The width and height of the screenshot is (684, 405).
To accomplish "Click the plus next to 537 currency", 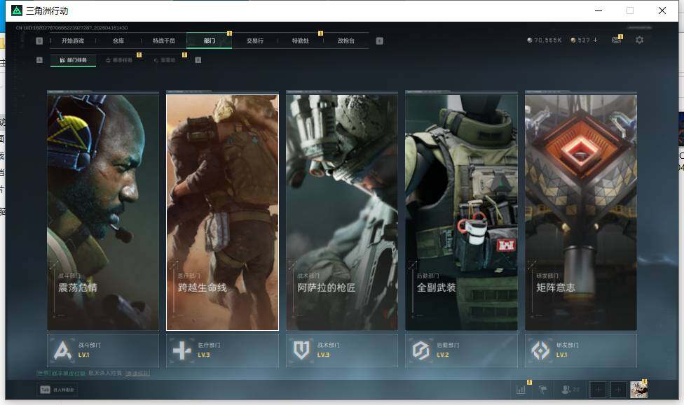I will (x=596, y=41).
